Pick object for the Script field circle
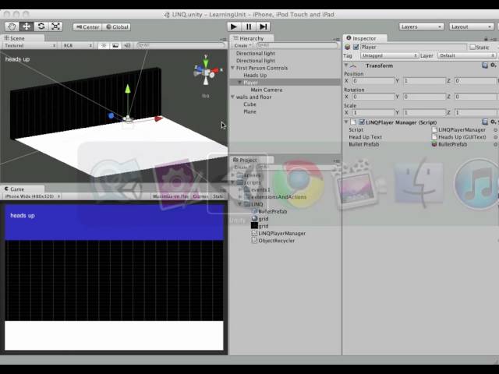The image size is (499, 374). point(495,130)
